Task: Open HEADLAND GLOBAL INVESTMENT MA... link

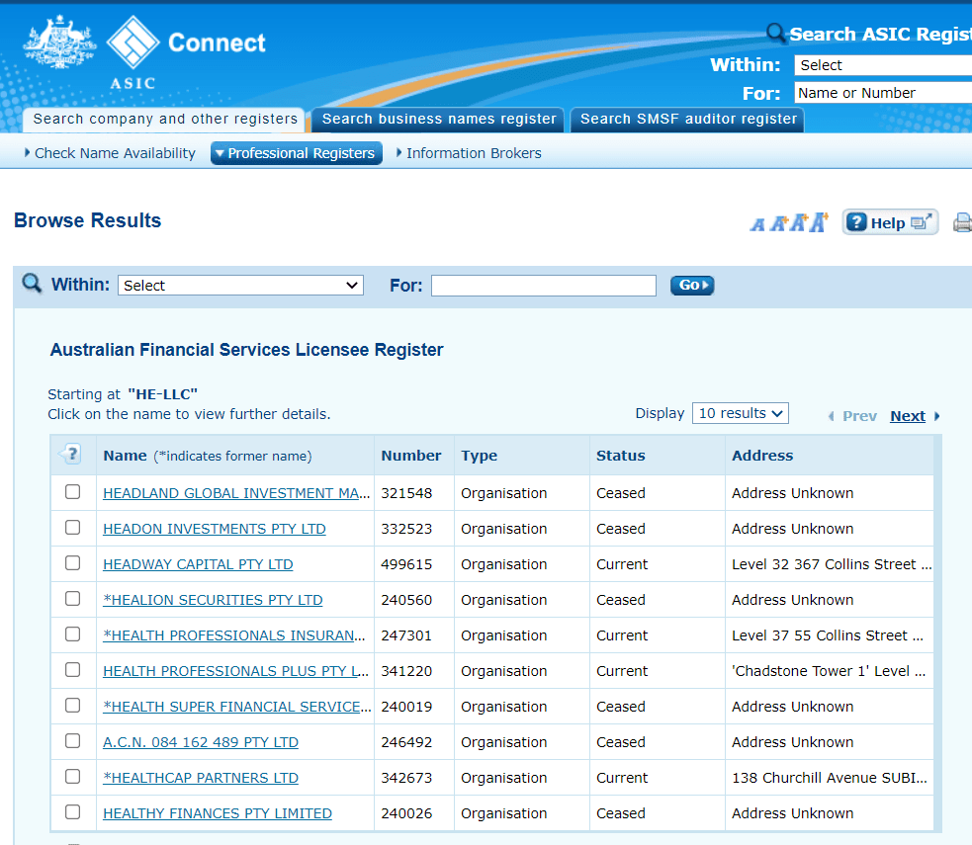Action: 236,493
